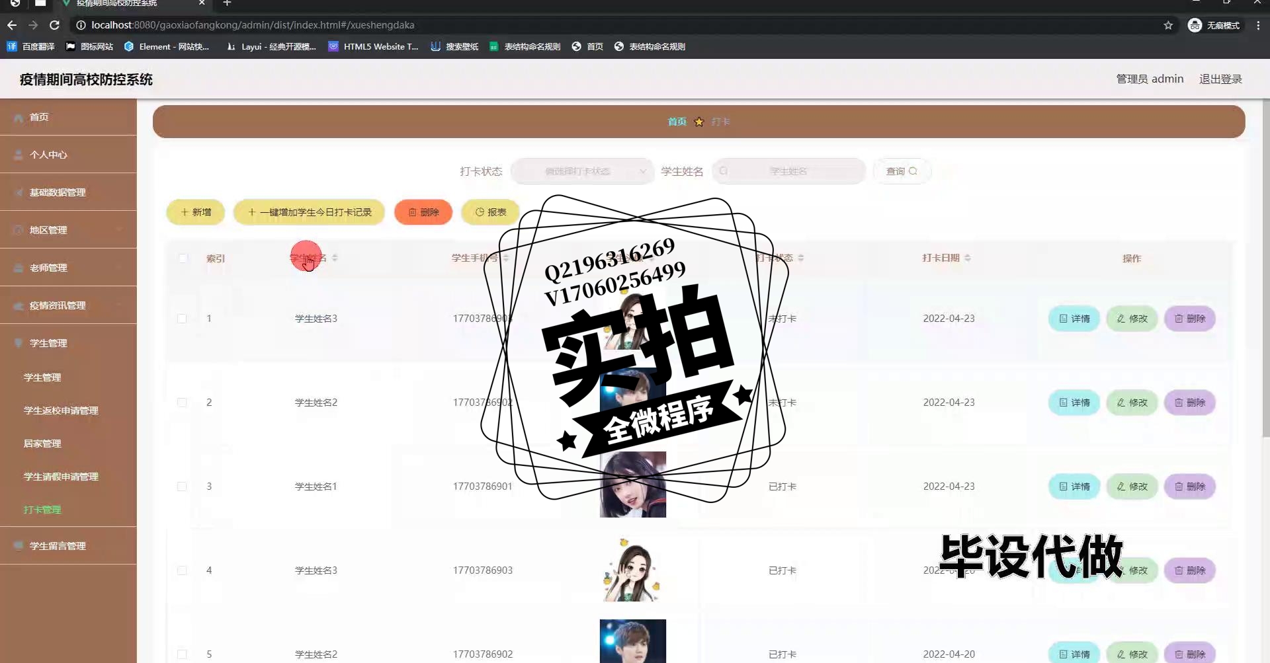Toggle the select-all header checkbox
The width and height of the screenshot is (1270, 663).
(x=183, y=258)
